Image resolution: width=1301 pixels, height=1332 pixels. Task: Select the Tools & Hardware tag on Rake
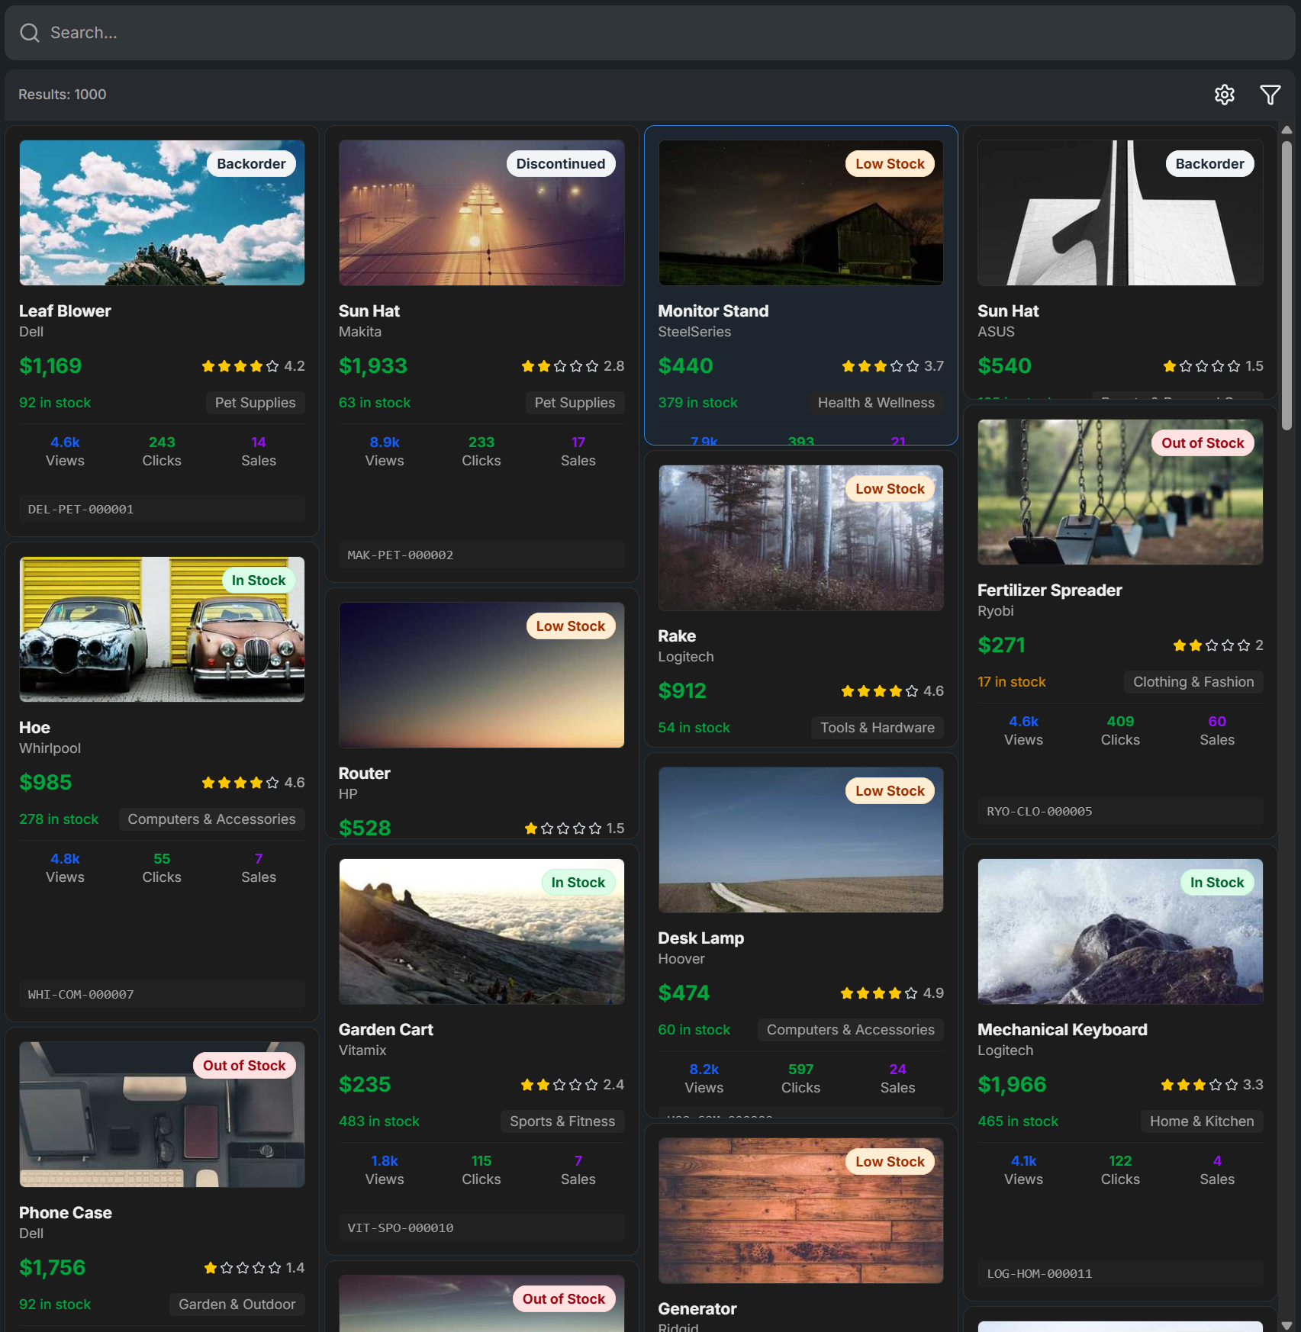[x=877, y=728]
